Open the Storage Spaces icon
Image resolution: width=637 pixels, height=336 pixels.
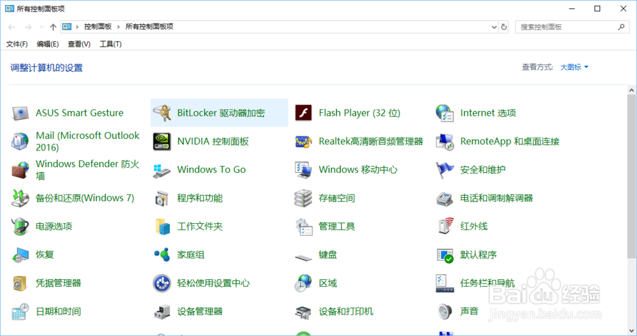(303, 198)
